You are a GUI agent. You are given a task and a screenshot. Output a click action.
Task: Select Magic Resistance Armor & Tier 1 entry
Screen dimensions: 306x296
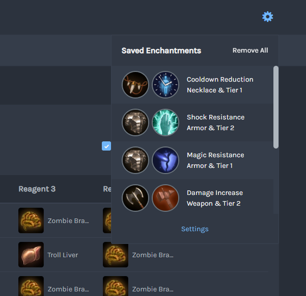click(192, 160)
